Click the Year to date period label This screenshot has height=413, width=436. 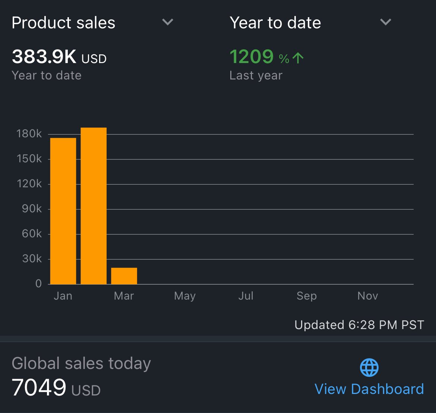(x=275, y=23)
